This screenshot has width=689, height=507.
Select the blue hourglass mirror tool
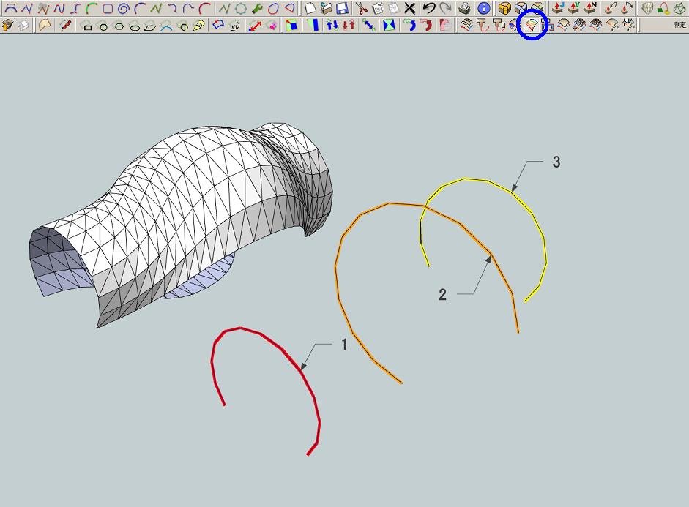[389, 26]
